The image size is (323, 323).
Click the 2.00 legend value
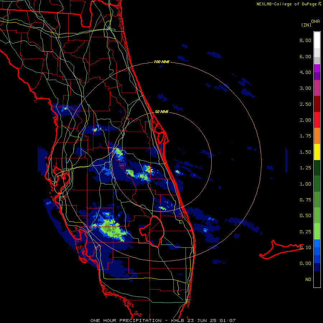coord(305,120)
